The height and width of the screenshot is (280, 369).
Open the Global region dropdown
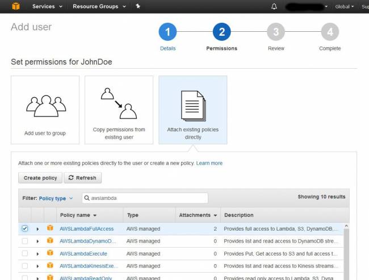[344, 7]
